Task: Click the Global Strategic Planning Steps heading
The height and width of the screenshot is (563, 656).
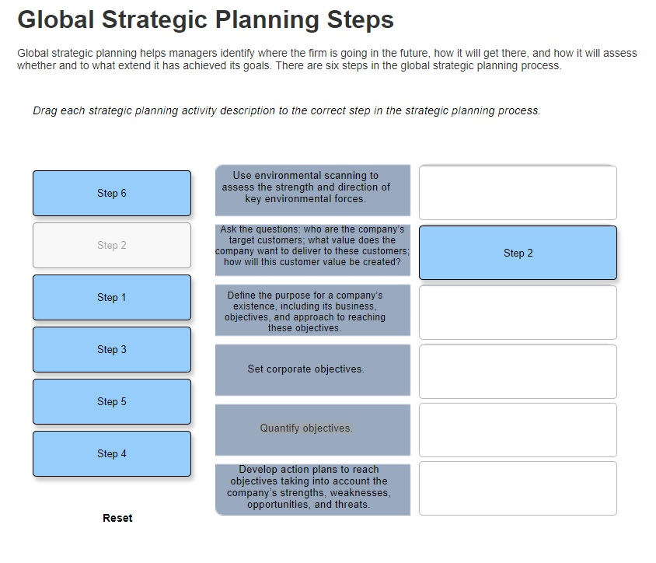Action: pyautogui.click(x=205, y=19)
